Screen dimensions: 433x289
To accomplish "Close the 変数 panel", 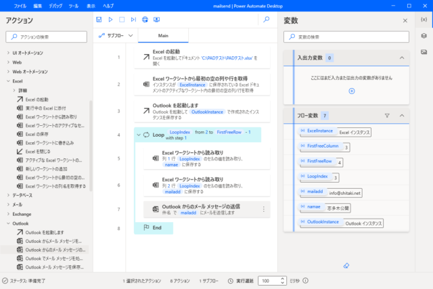I will 405,21.
